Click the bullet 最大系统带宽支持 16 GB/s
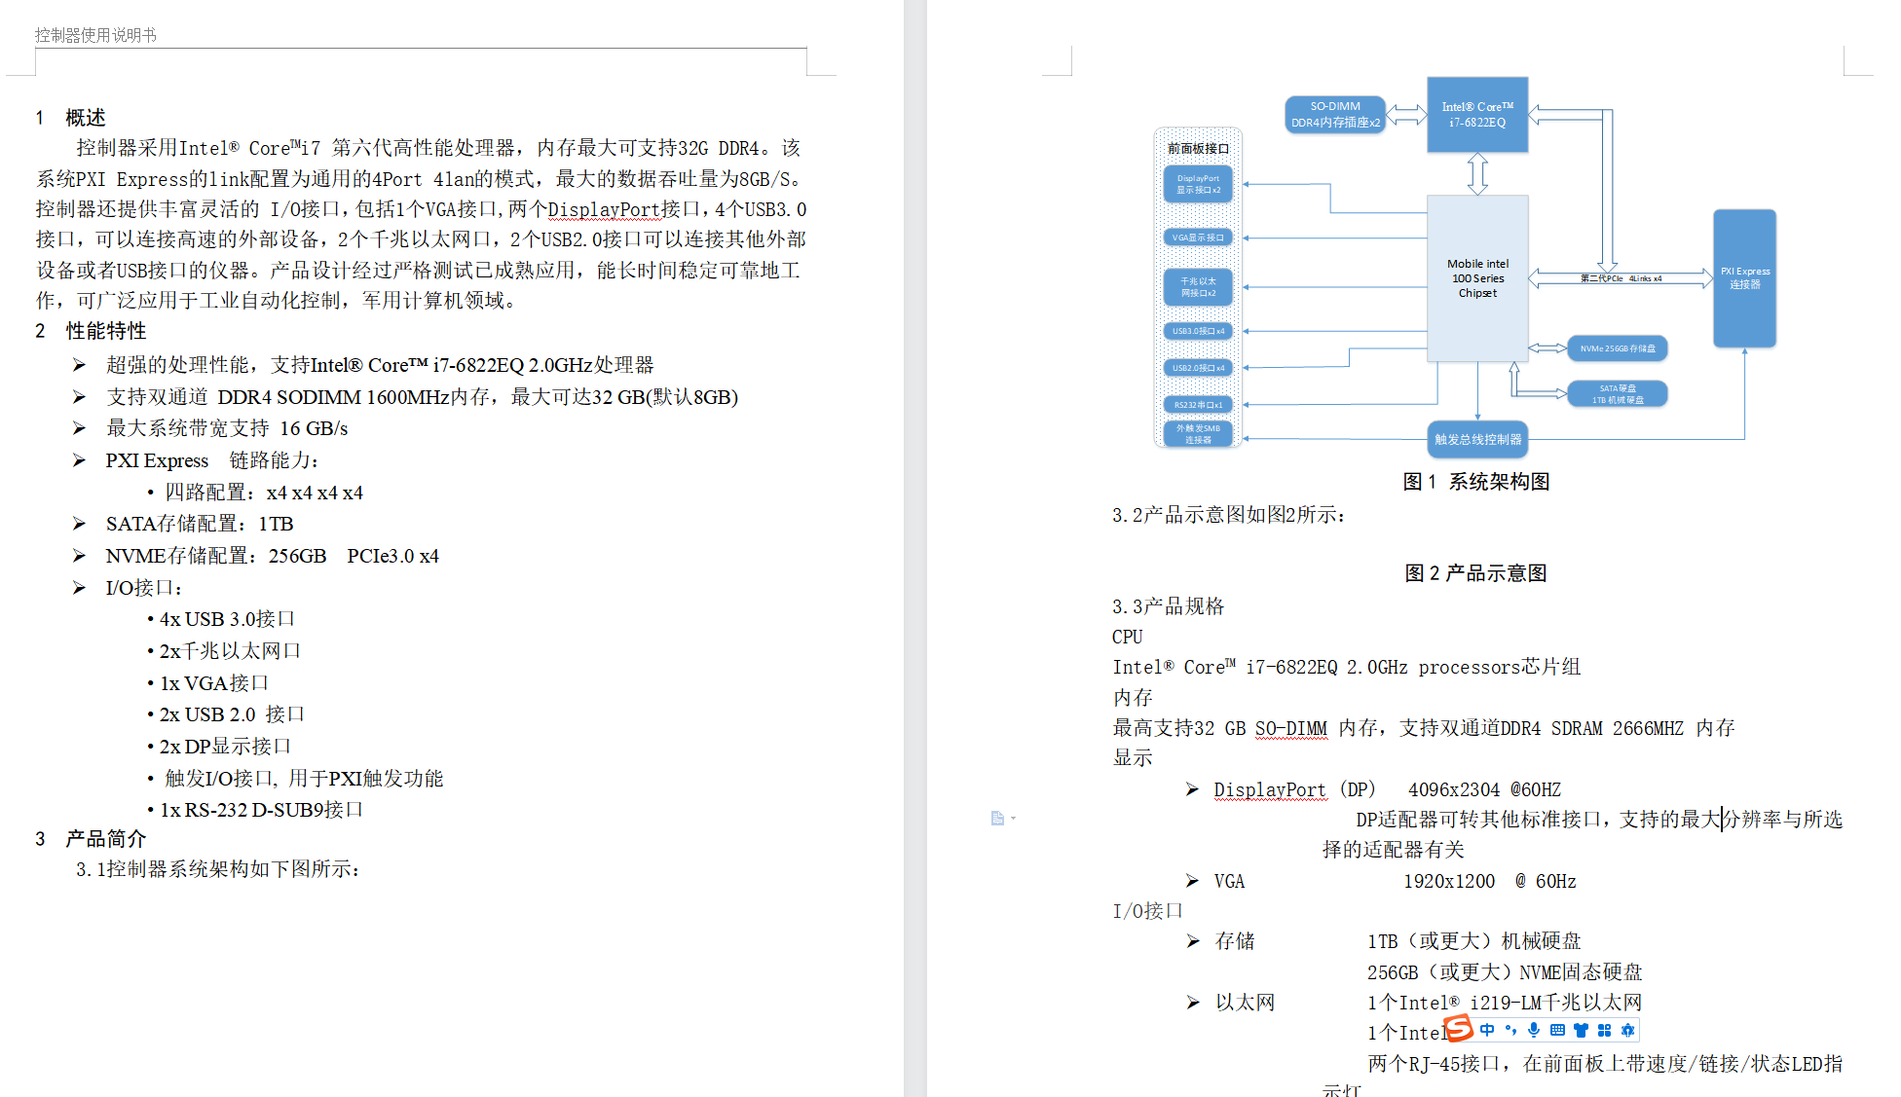This screenshot has width=1901, height=1097. tap(227, 428)
